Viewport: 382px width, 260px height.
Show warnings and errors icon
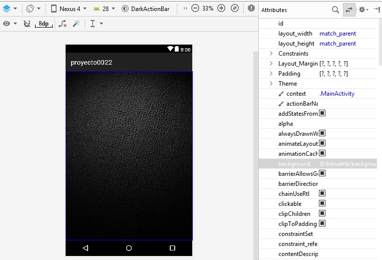[251, 9]
